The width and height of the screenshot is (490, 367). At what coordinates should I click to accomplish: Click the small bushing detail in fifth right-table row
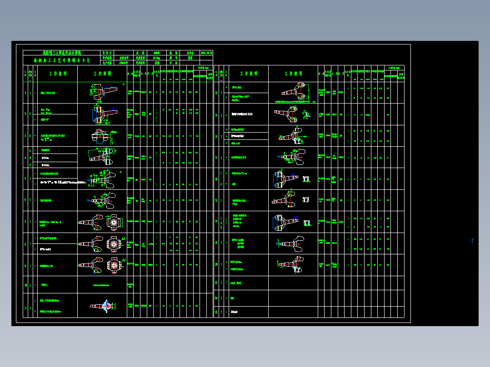306,179
